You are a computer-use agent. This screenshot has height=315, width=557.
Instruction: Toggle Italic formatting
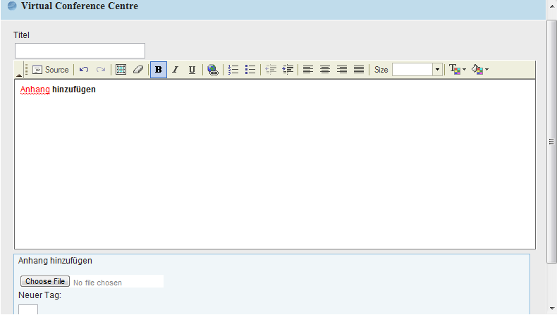[175, 70]
